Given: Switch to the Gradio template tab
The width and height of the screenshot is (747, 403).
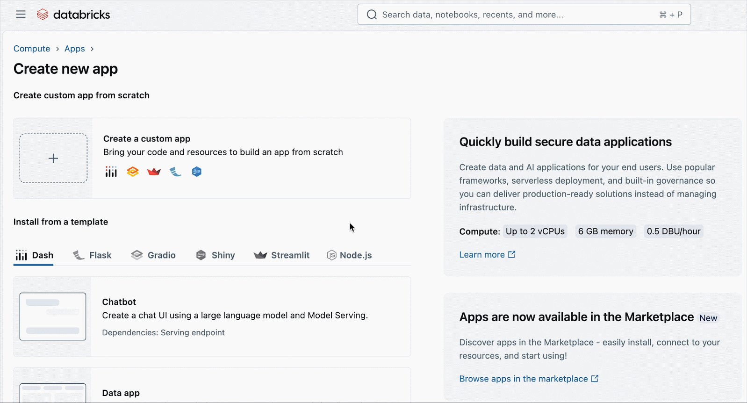Looking at the screenshot, I should (x=153, y=255).
